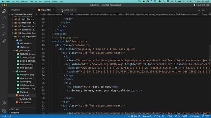Image resolution: width=211 pixels, height=118 pixels.
Task: Open the Search view icon
Action: coord(4,18)
